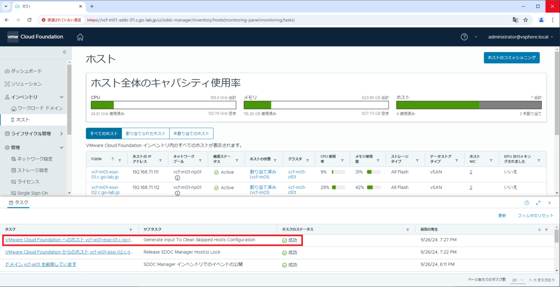The height and width of the screenshot is (287, 560).
Task: Open translate page icon in address bar
Action: 515,20
